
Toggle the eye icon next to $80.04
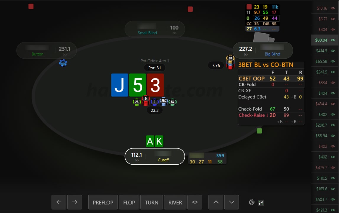[333, 40]
